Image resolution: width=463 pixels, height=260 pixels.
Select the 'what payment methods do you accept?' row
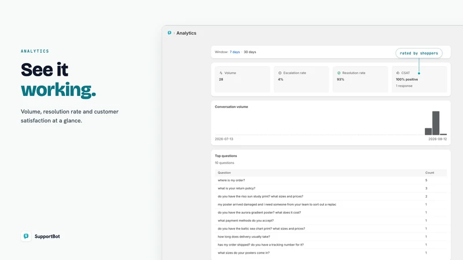pyautogui.click(x=330, y=221)
